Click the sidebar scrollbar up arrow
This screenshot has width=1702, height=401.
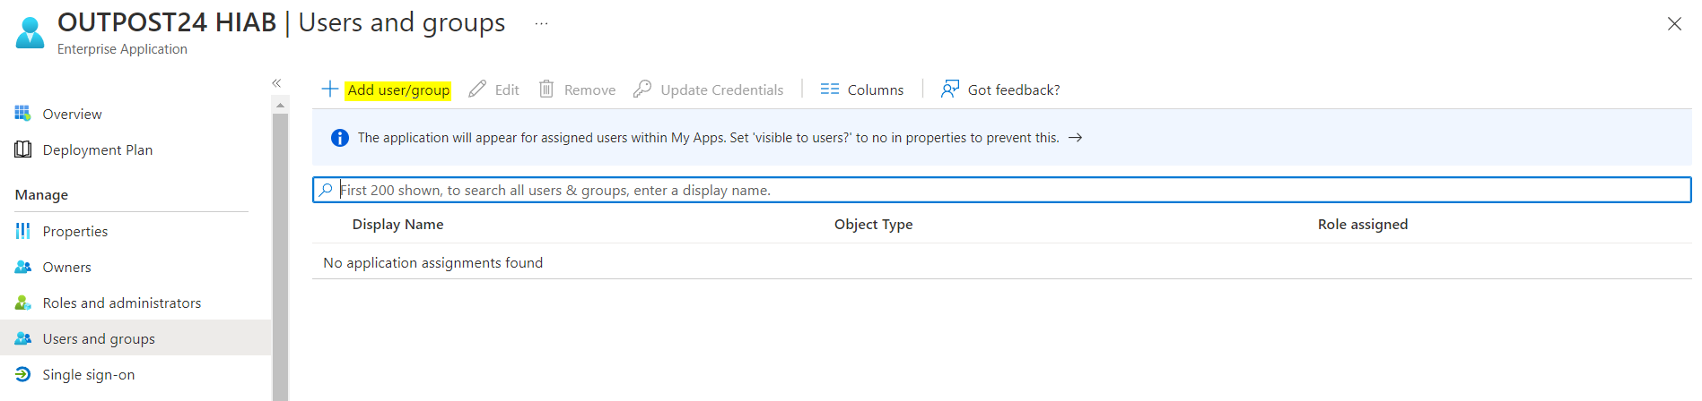[x=281, y=106]
